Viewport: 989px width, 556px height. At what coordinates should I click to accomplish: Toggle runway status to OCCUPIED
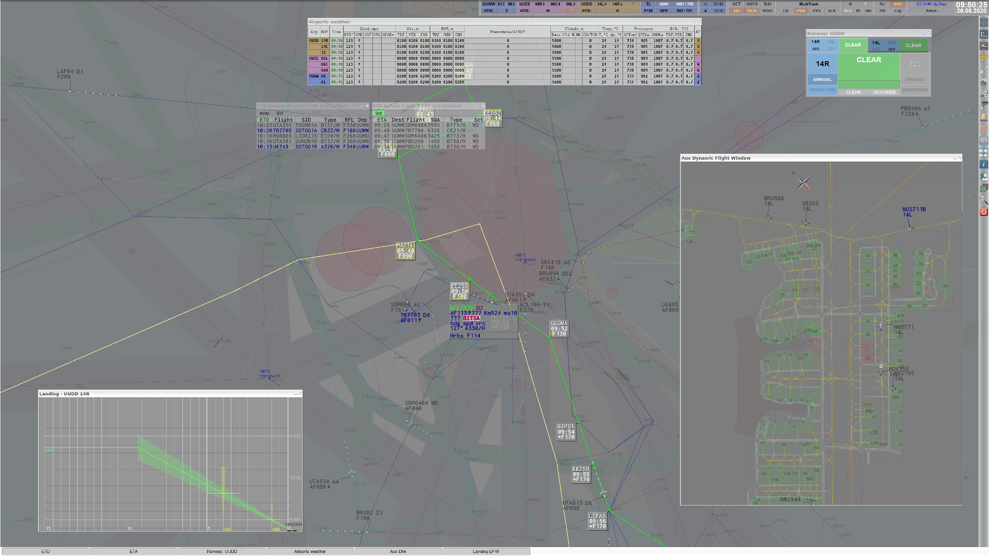pos(884,92)
